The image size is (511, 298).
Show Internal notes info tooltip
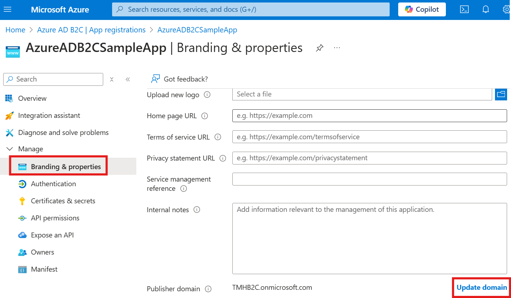click(197, 210)
